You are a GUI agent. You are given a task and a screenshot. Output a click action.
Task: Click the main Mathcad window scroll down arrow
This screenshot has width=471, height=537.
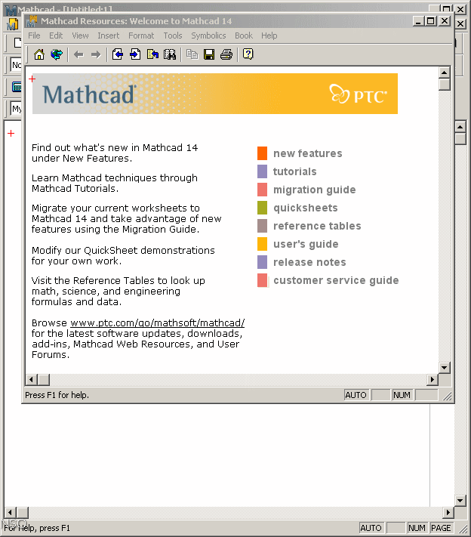(x=460, y=500)
